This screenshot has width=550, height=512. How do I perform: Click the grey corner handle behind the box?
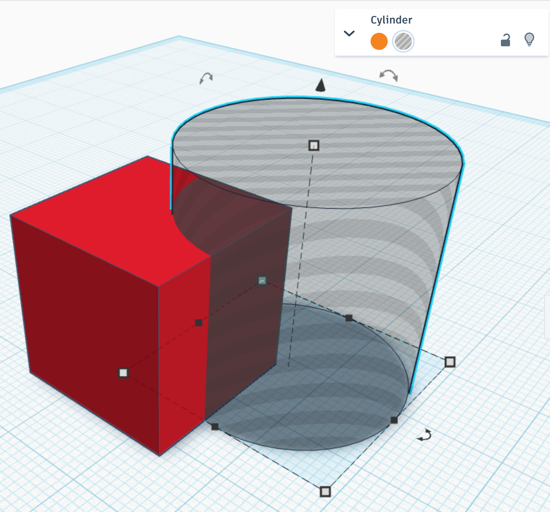(262, 281)
